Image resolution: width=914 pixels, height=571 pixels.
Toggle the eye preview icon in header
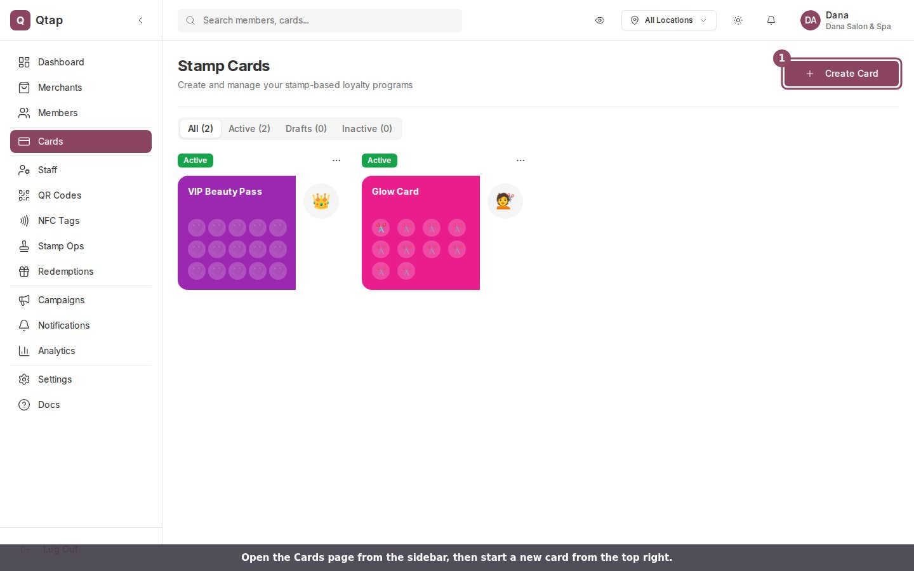(600, 20)
